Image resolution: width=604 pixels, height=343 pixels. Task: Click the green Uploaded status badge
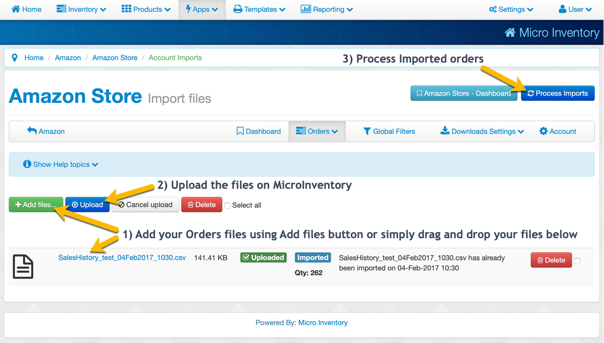click(x=264, y=258)
